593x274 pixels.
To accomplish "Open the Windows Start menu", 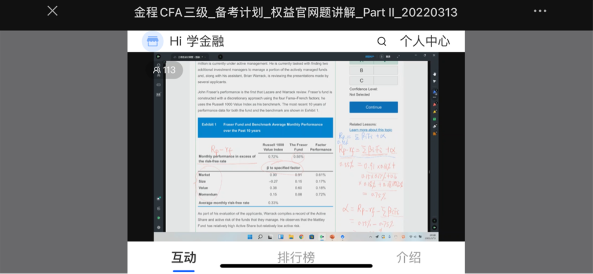I will tap(250, 237).
